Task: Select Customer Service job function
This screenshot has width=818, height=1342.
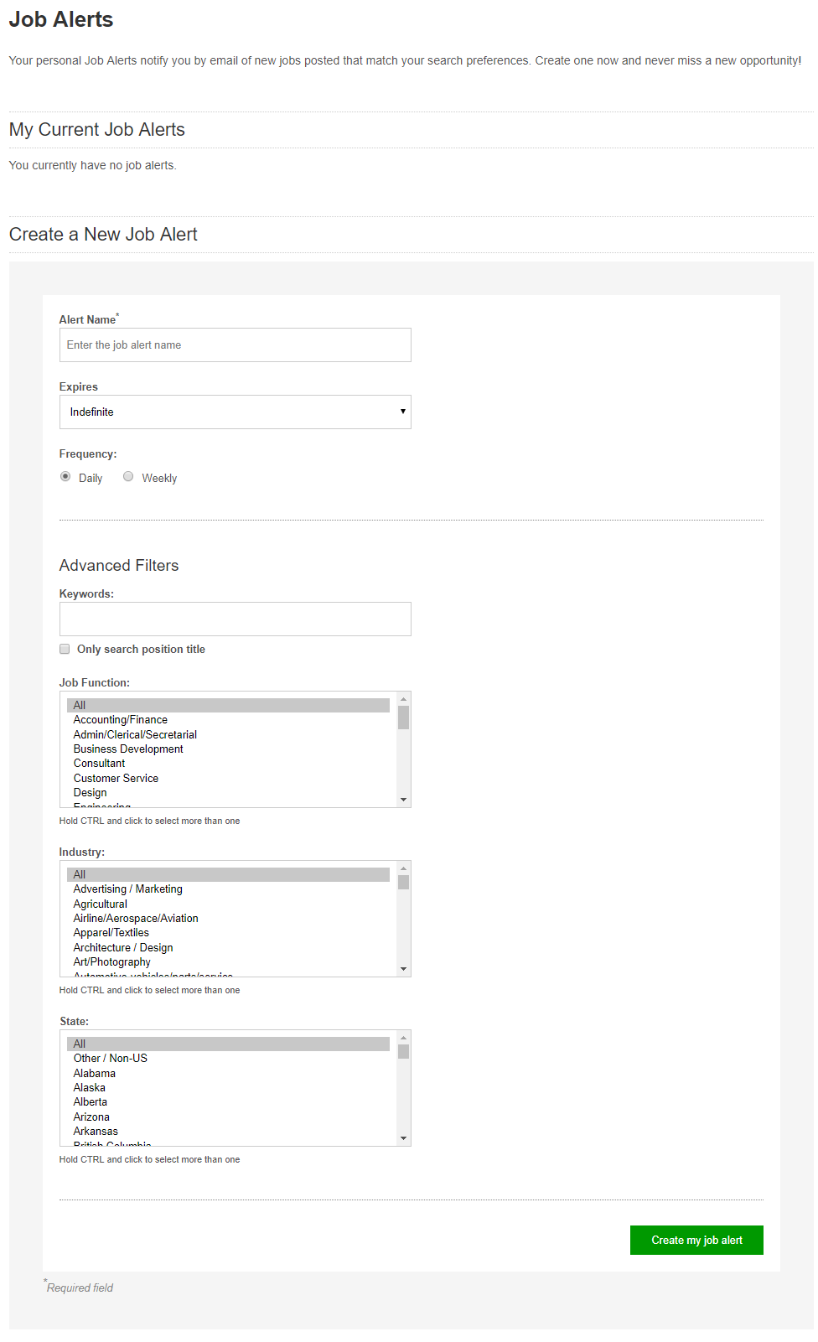Action: [x=116, y=778]
